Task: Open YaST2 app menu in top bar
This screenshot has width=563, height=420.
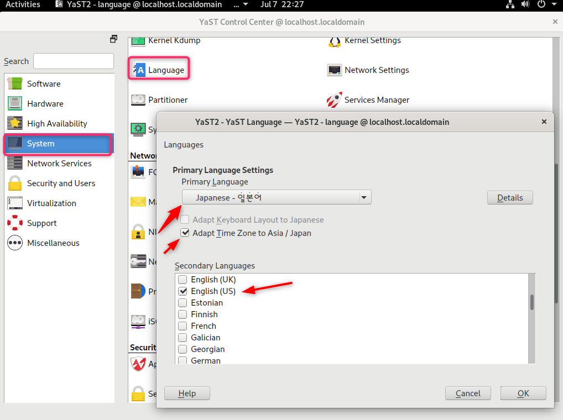Action: coord(139,4)
